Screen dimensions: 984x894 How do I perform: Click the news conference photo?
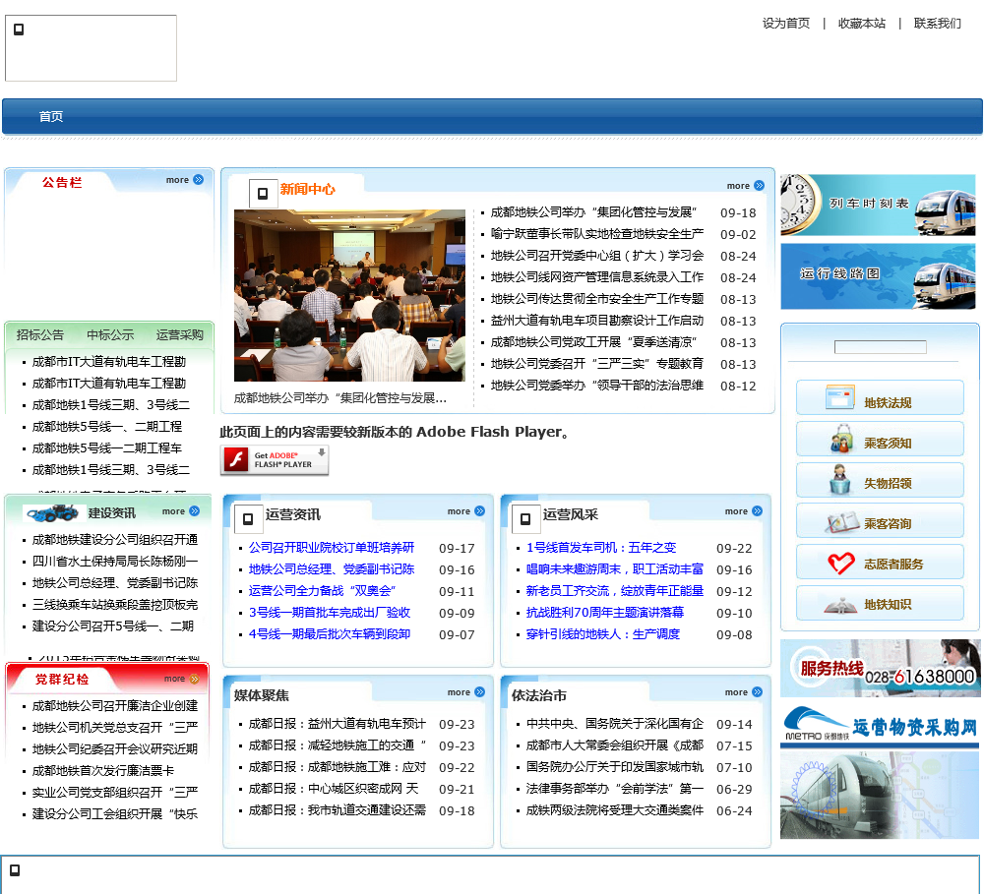tap(349, 295)
